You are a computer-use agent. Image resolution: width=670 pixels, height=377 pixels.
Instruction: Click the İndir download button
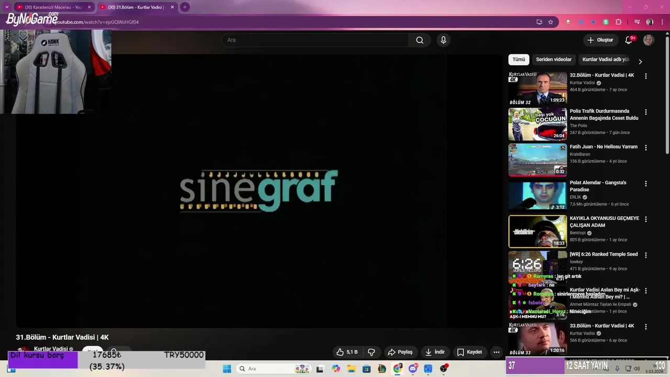click(x=435, y=352)
